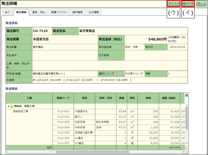Click the order date 2021/10/19
Viewport: 208px width, 155px height.
point(177,47)
